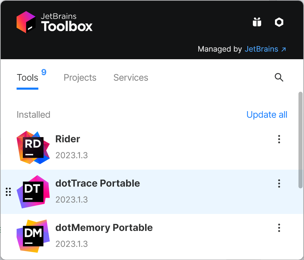
Task: Click the gift icon in the header
Action: (257, 22)
